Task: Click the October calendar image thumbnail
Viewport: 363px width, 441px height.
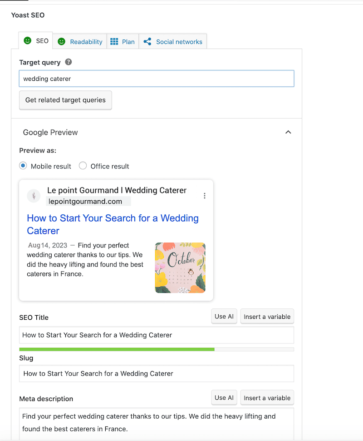Action: coord(180,268)
